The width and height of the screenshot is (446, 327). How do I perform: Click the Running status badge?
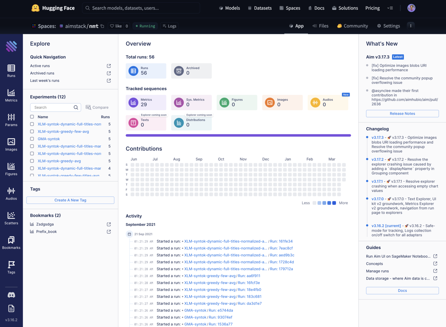point(145,26)
